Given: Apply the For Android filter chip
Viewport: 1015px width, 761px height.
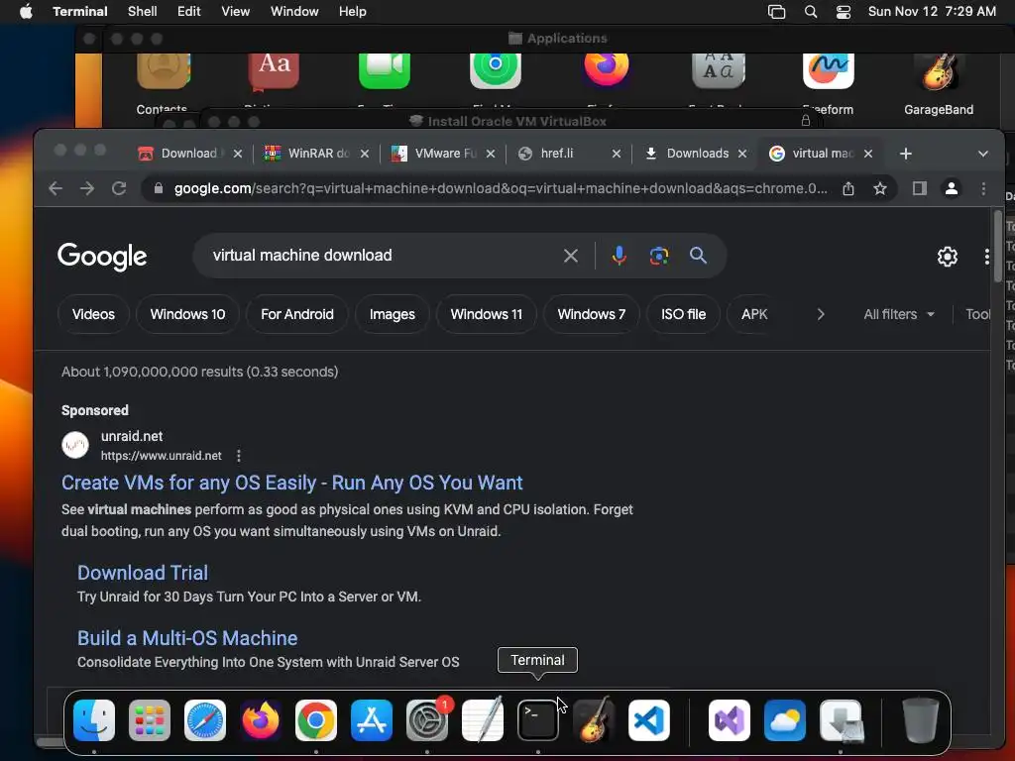Looking at the screenshot, I should 297,314.
